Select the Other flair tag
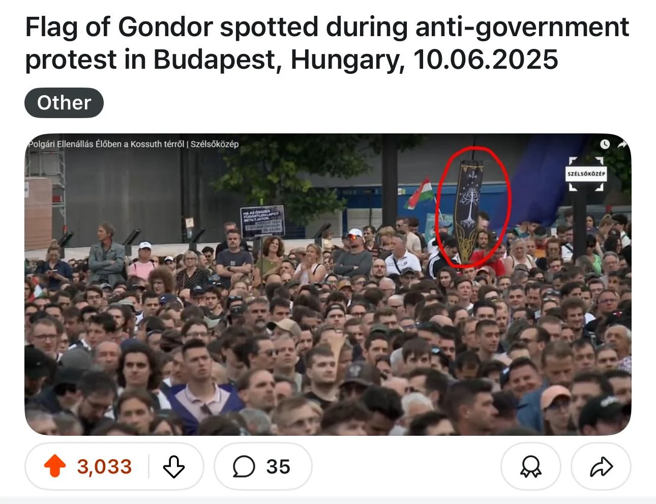Image resolution: width=656 pixels, height=504 pixels. (x=64, y=103)
